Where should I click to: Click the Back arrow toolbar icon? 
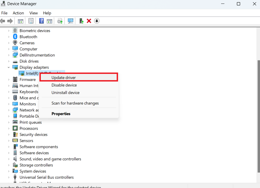pyautogui.click(x=2, y=21)
